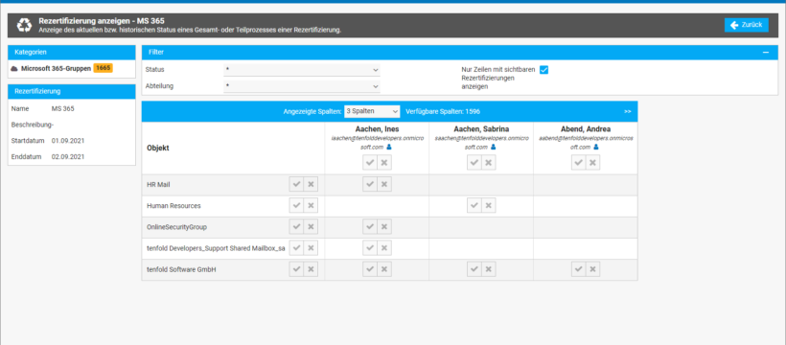Screen dimensions: 786x345
Task: Reject entire Human Resources object row
Action: click(x=311, y=206)
